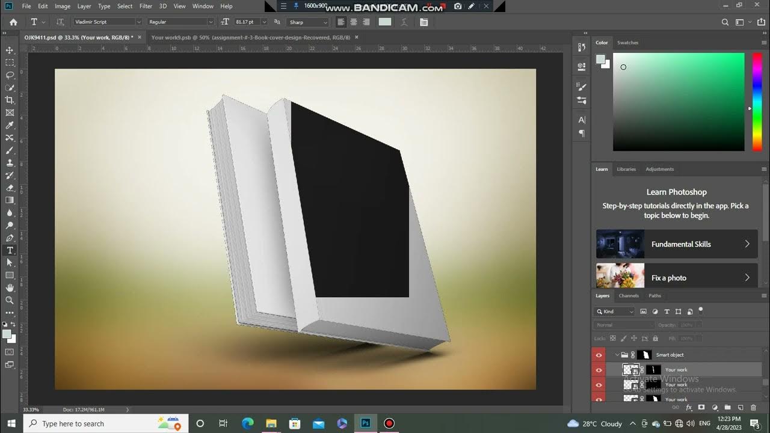Create new fill or adjustment layer
The width and height of the screenshot is (770, 433).
[715, 408]
